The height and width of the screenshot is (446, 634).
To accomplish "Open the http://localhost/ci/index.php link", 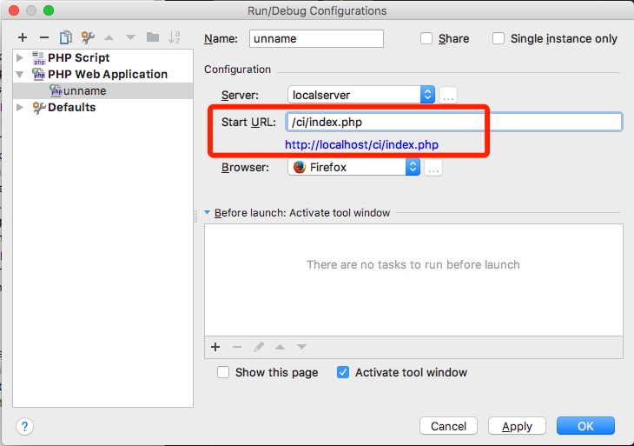I will pos(361,145).
